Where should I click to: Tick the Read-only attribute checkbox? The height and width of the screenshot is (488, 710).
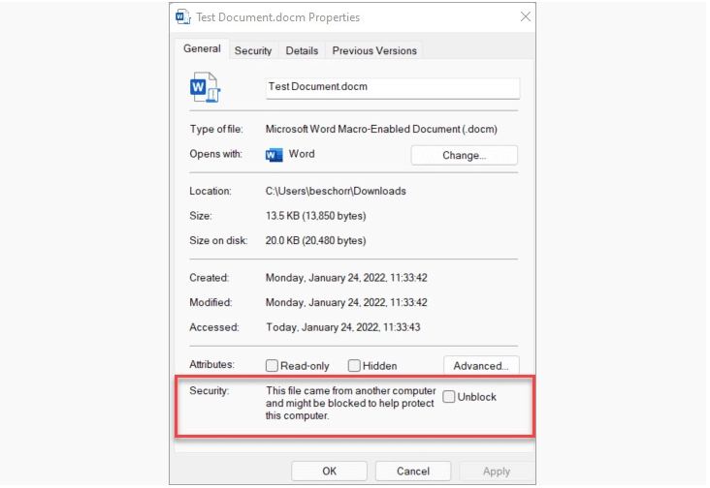tap(272, 366)
